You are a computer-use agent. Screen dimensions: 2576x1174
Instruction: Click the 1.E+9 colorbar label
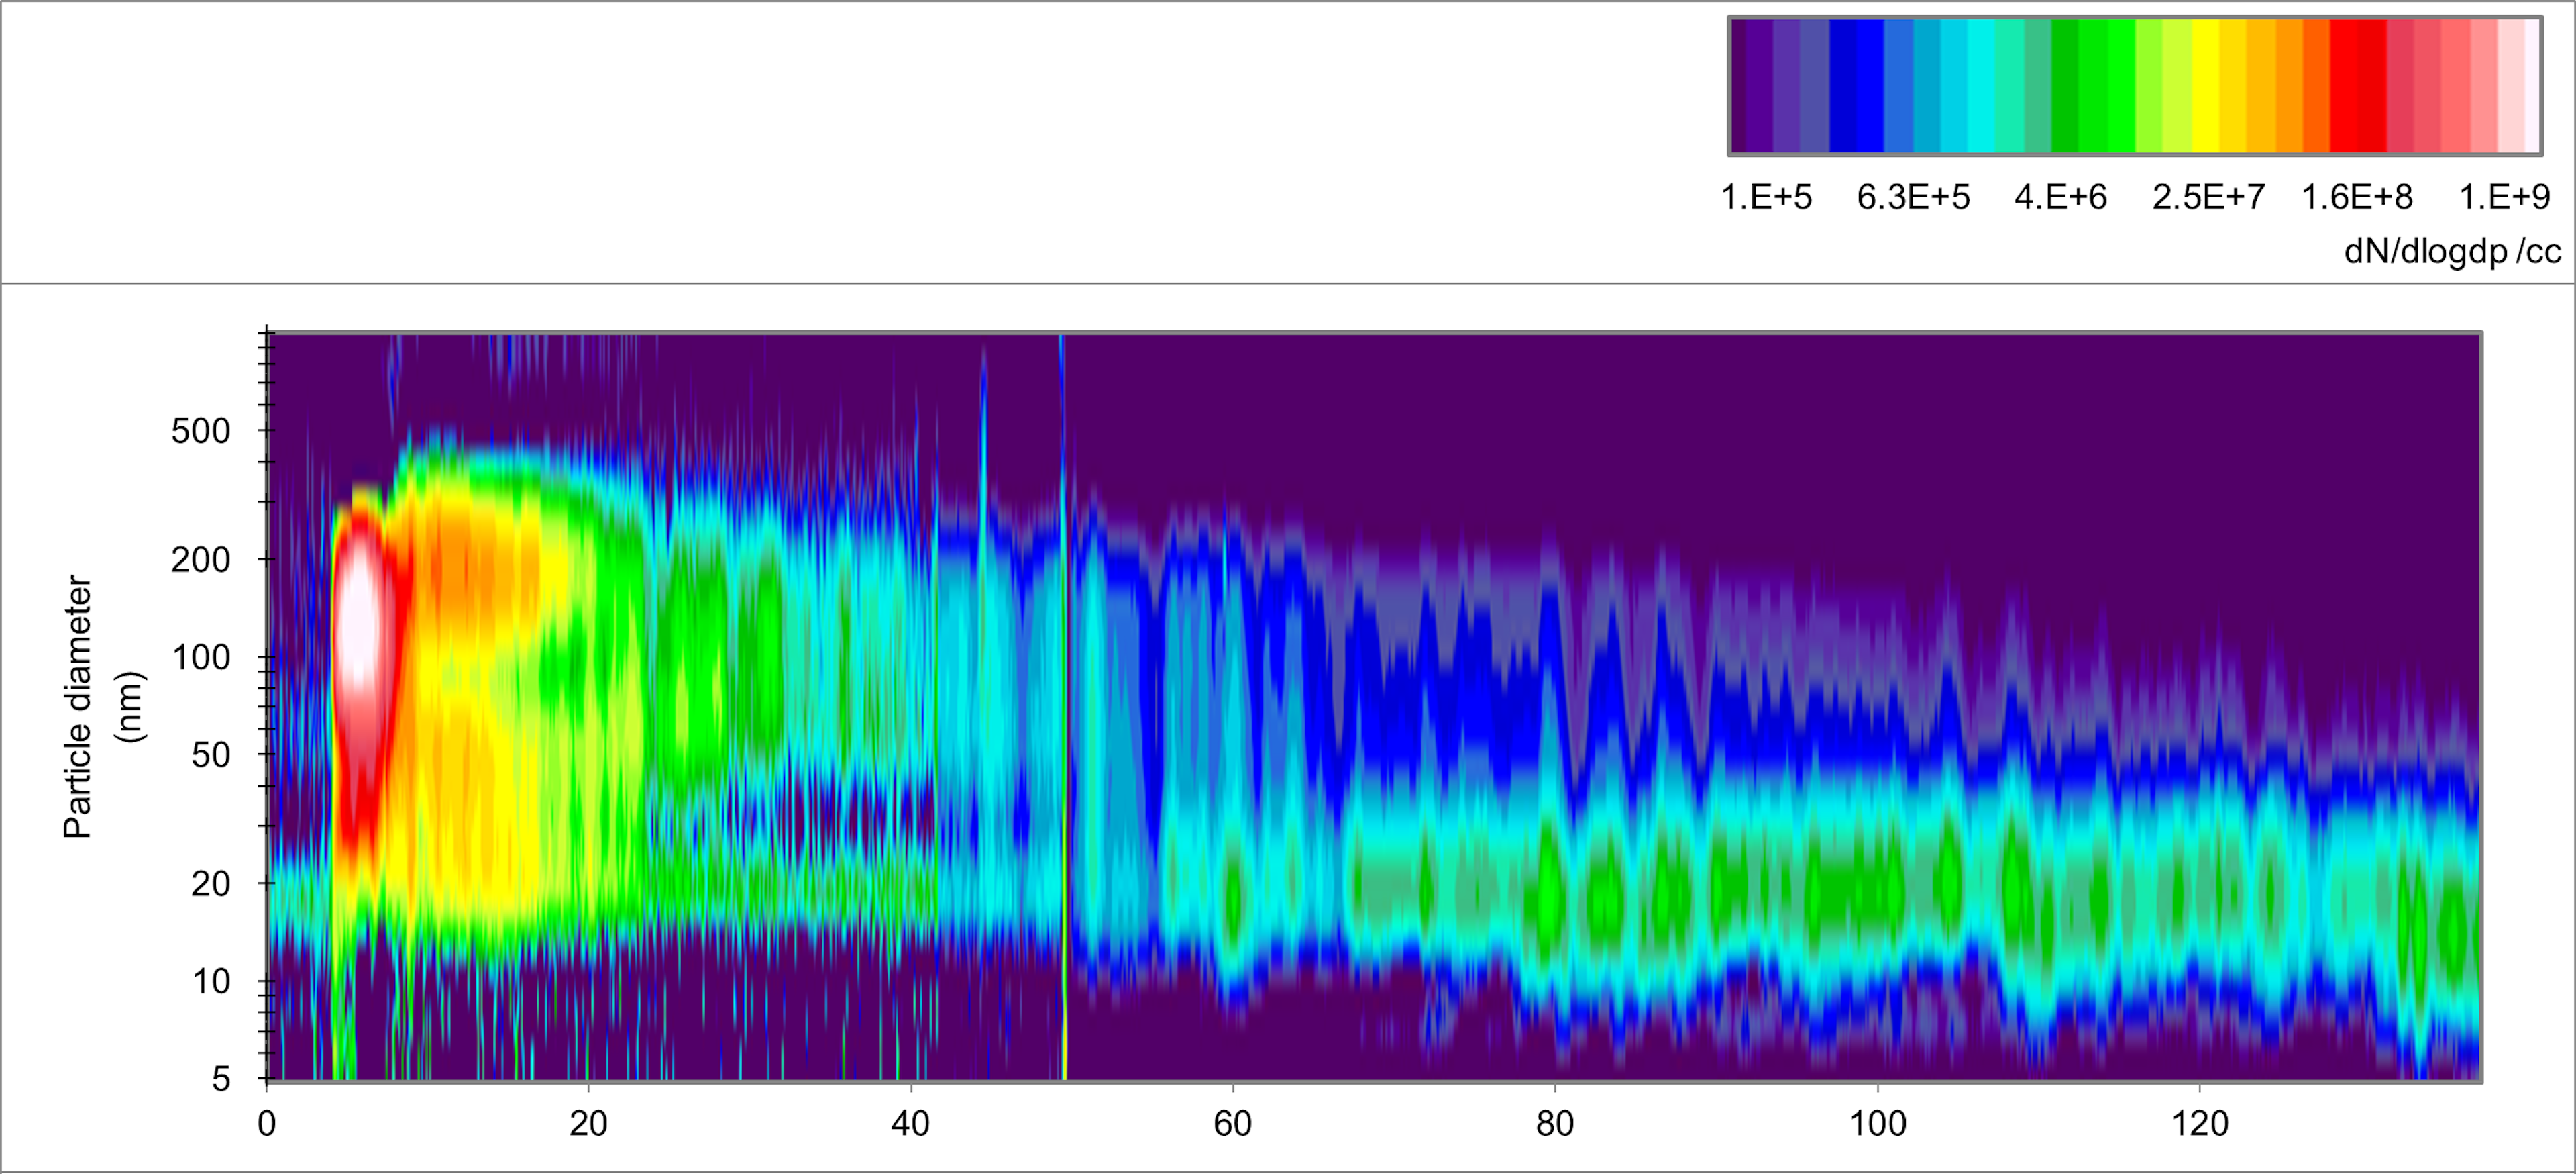[x=2504, y=197]
